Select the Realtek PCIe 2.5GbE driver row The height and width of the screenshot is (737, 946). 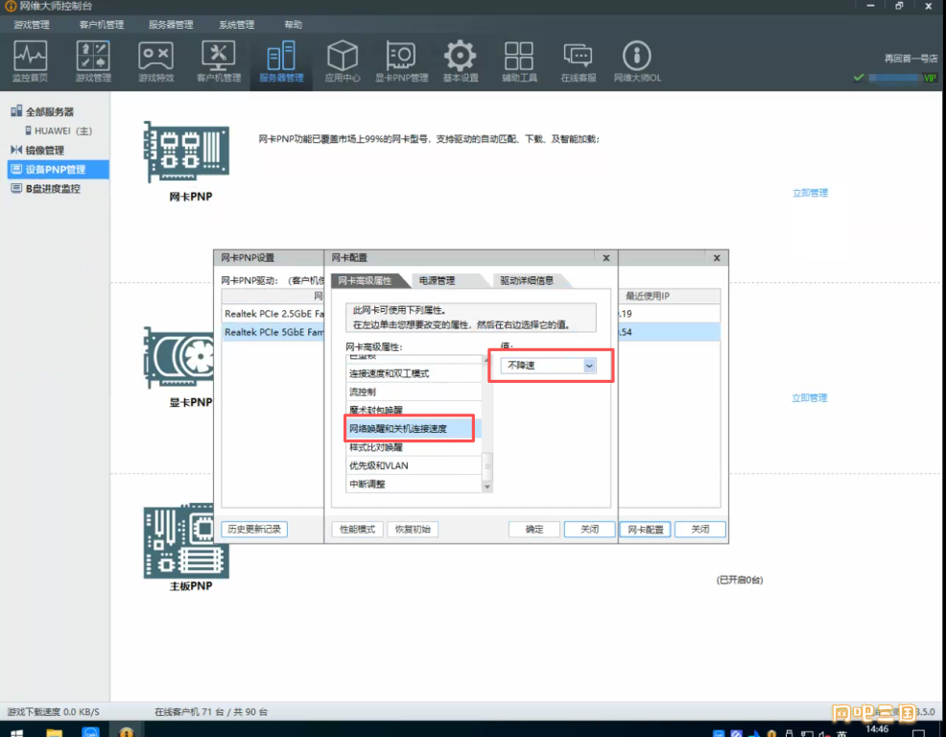tap(273, 314)
